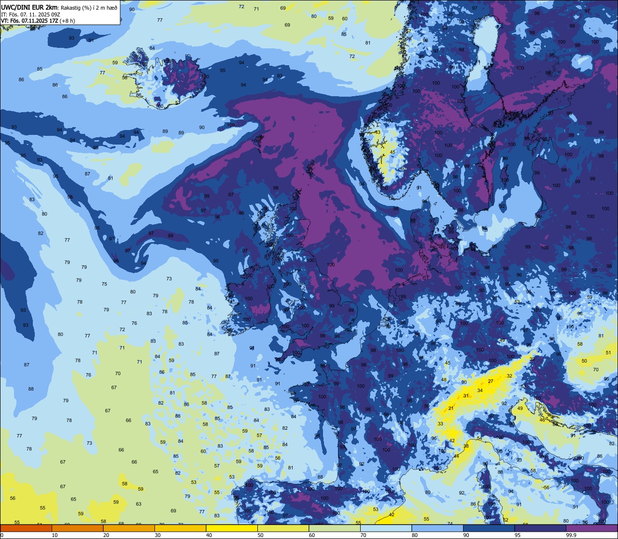Screen dimensions: 618x539
Task: Click the humidity value '34' on the map
Action: [x=479, y=390]
